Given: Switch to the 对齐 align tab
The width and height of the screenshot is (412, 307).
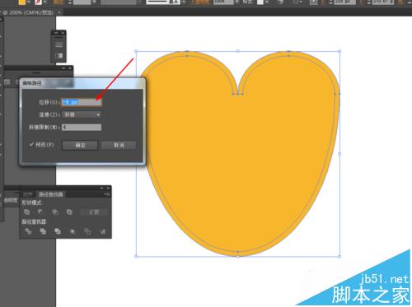Looking at the screenshot, I should [28, 194].
